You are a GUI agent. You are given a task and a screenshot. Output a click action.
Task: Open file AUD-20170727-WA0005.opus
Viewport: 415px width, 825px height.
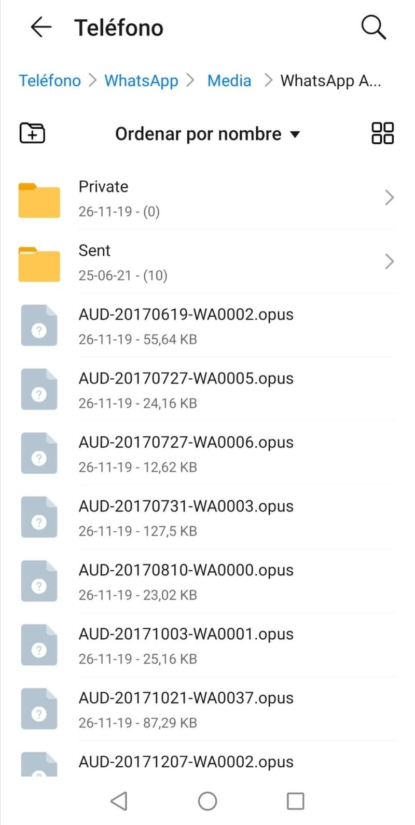[x=186, y=379]
